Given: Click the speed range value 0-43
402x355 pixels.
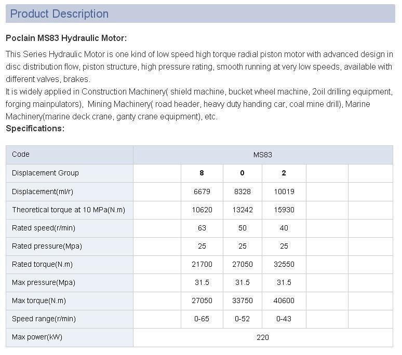Looking at the screenshot, I should pos(284,319).
